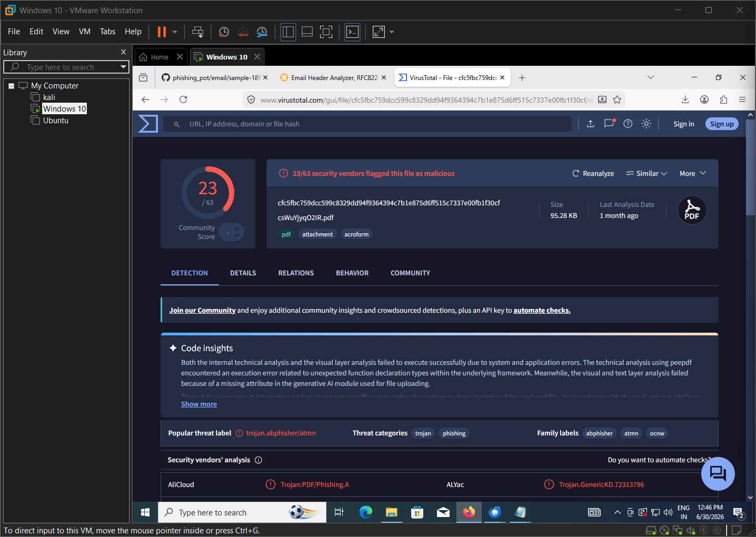Open the VMware Edit menu
The height and width of the screenshot is (537, 756).
[36, 32]
